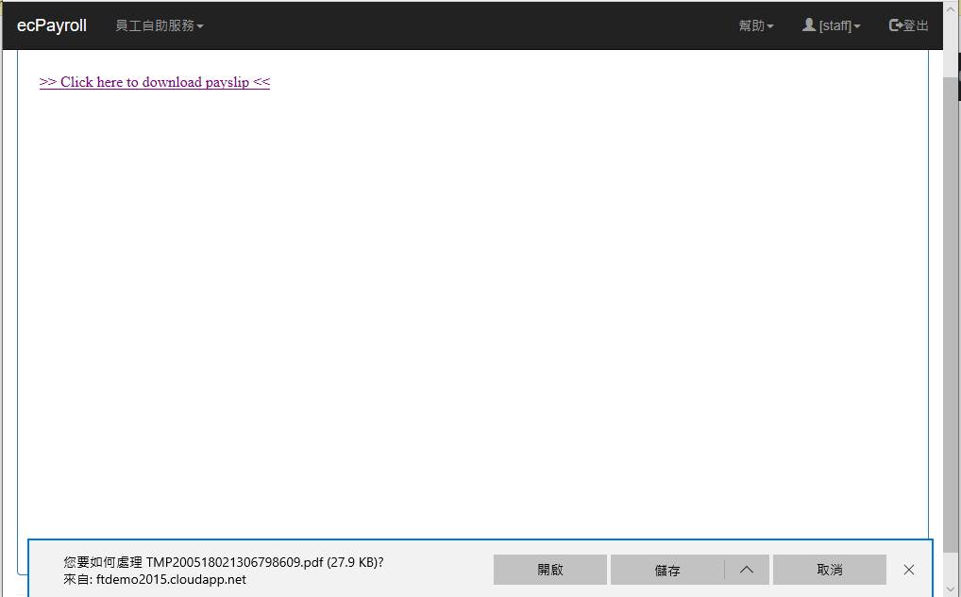Expand save options arrow next to 儲存
Image resolution: width=961 pixels, height=597 pixels.
coord(747,570)
